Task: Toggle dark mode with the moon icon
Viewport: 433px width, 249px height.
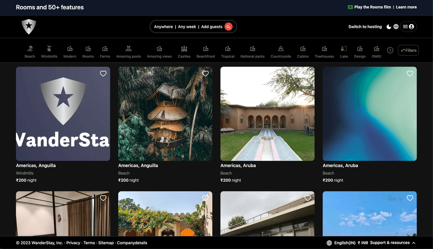Action: coord(389,27)
